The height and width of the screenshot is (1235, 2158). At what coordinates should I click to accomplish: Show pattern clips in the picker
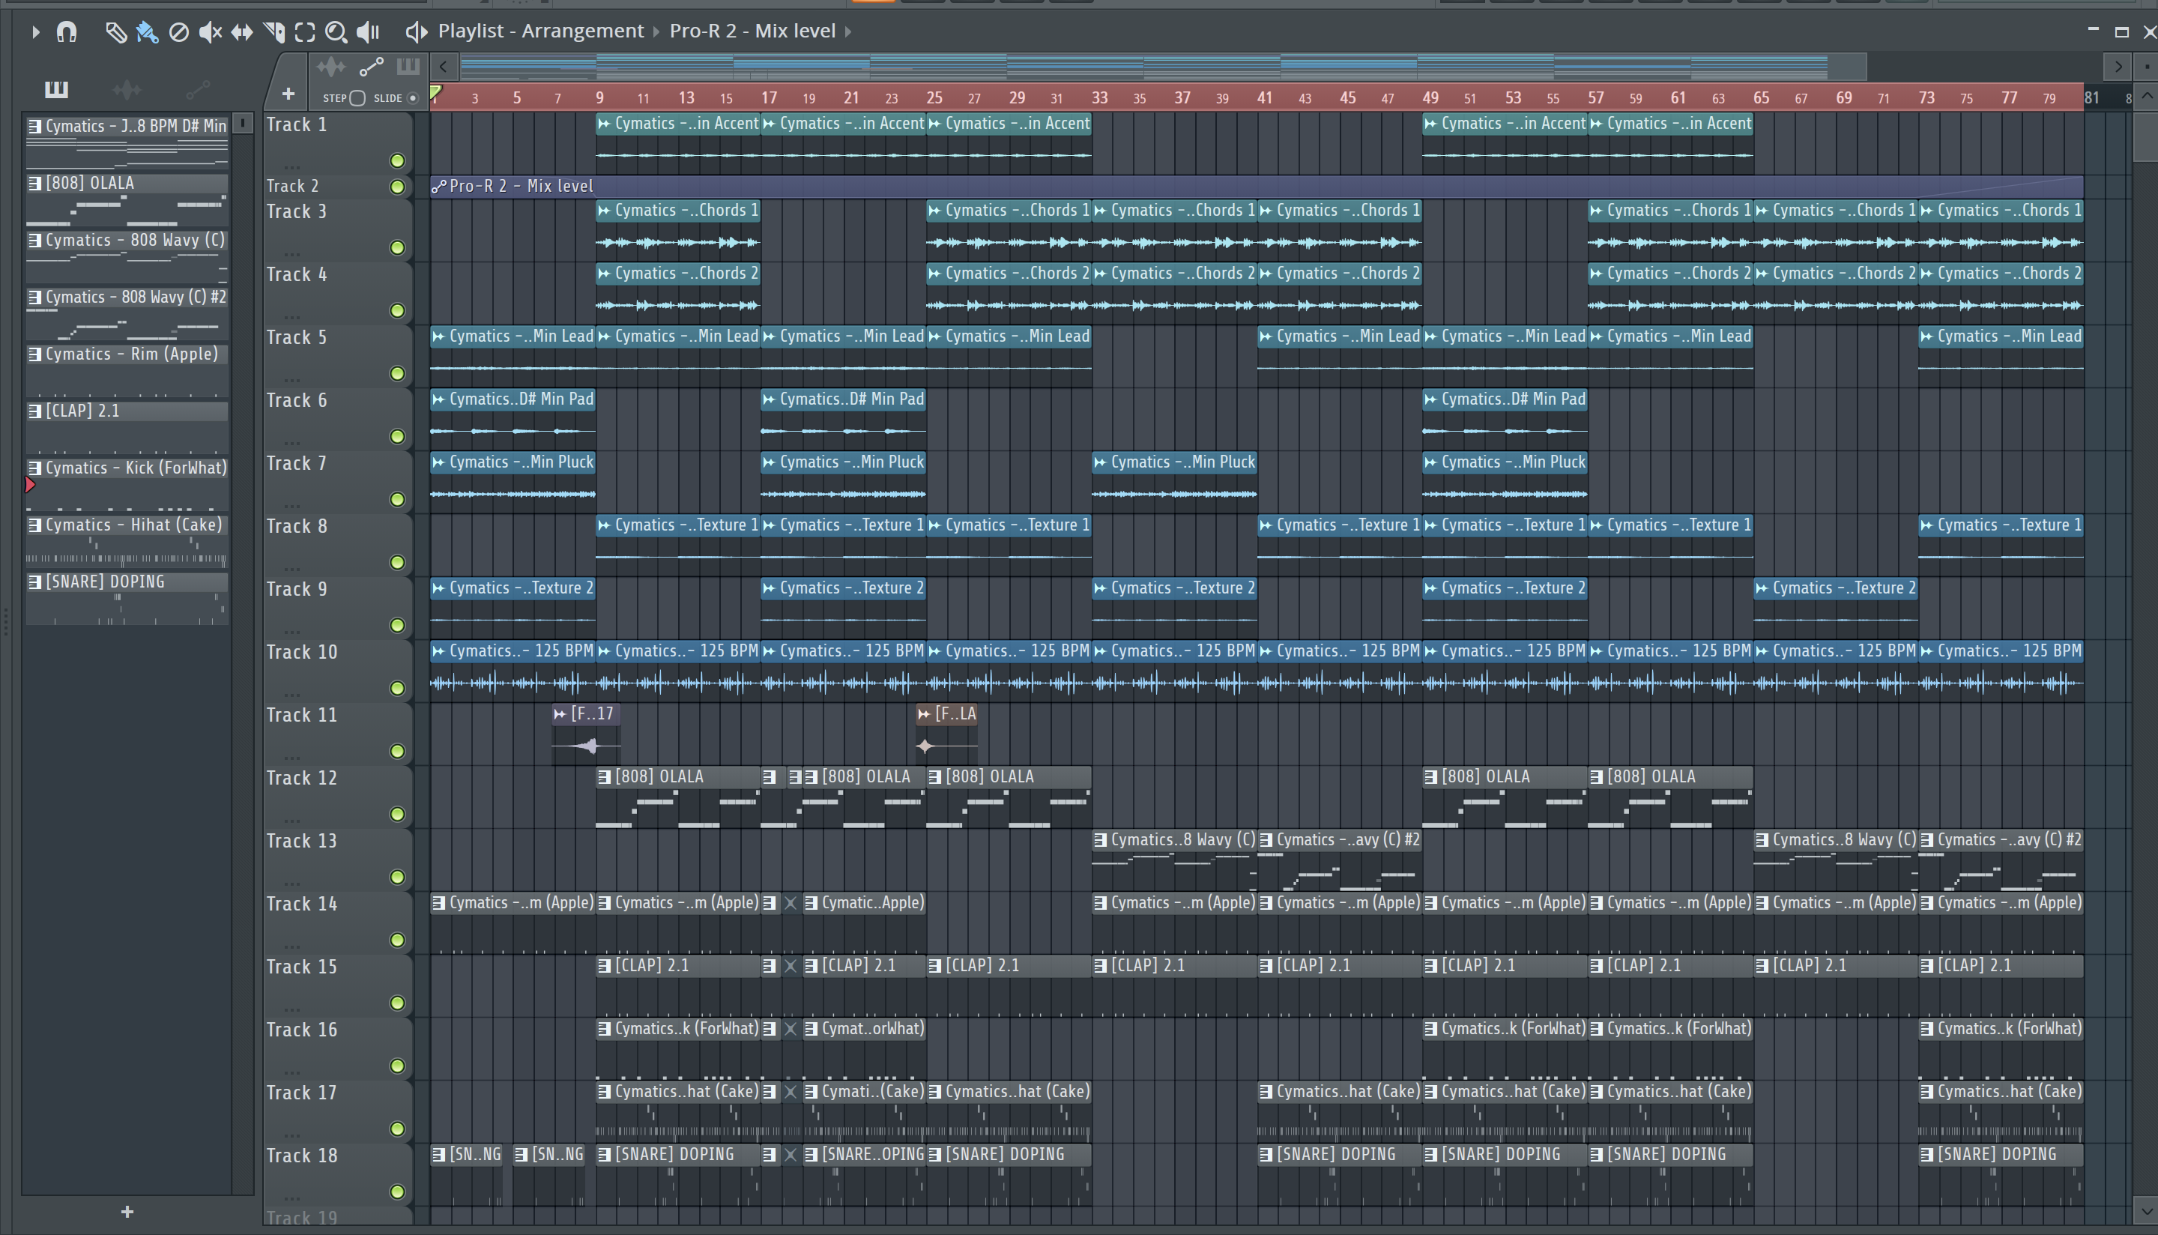click(x=56, y=89)
